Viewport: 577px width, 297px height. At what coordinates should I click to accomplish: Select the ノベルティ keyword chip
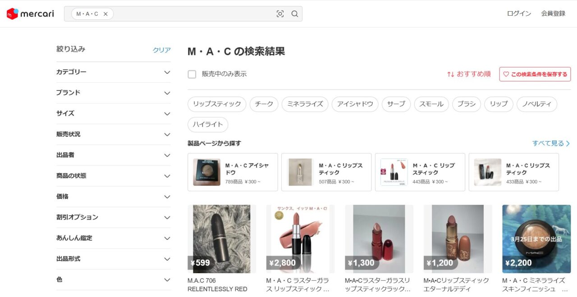point(537,104)
